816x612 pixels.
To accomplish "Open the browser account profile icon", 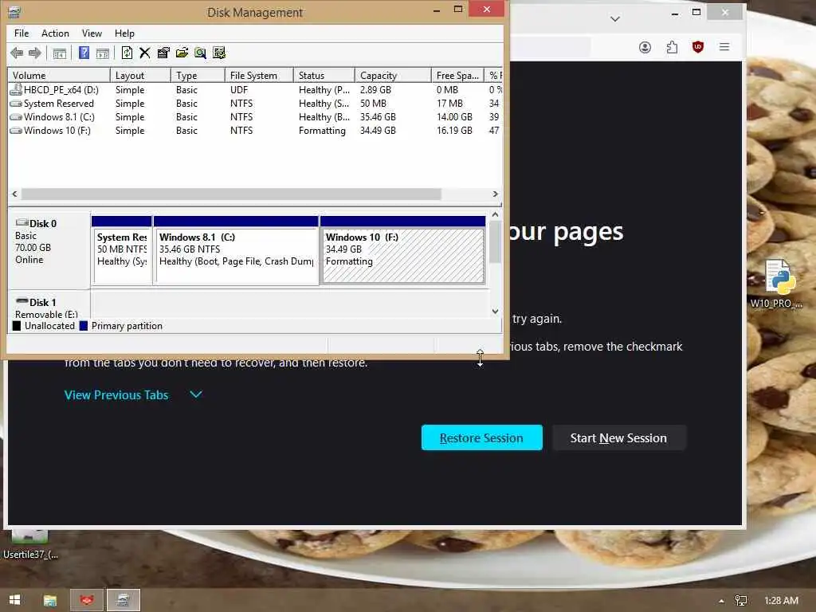I will [x=645, y=47].
